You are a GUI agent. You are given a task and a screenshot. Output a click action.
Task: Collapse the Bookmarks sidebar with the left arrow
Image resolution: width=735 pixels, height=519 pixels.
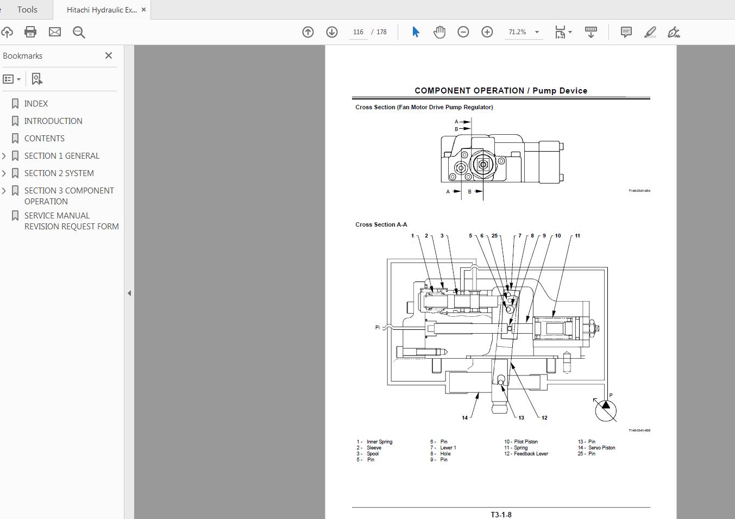point(129,293)
